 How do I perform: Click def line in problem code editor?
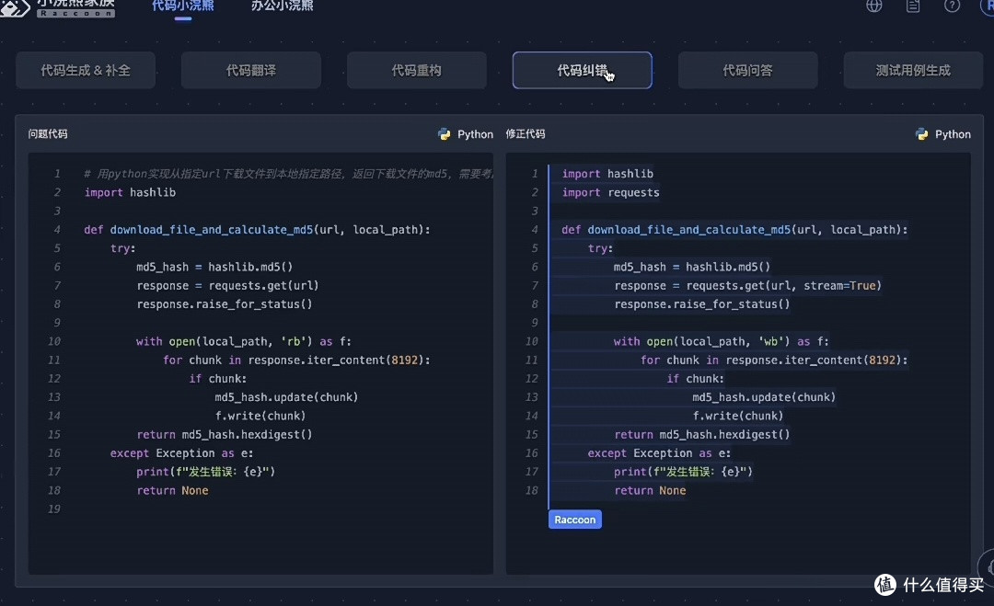coord(257,230)
